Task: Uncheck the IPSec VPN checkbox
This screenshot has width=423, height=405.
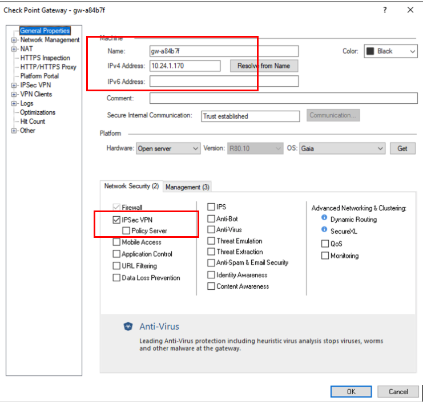Action: (116, 220)
